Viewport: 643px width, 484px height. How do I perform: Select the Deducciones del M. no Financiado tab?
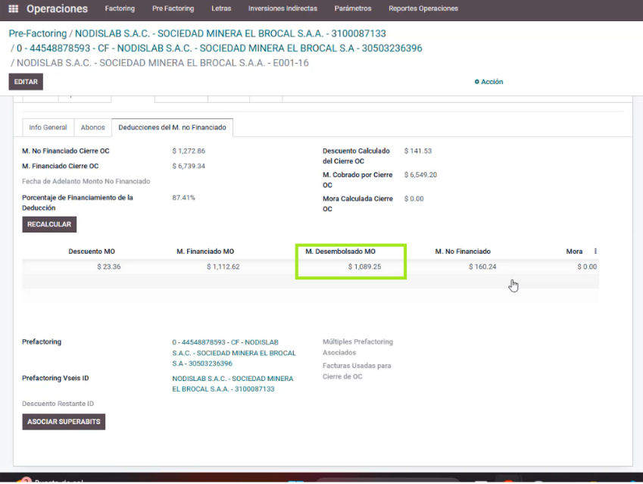172,127
